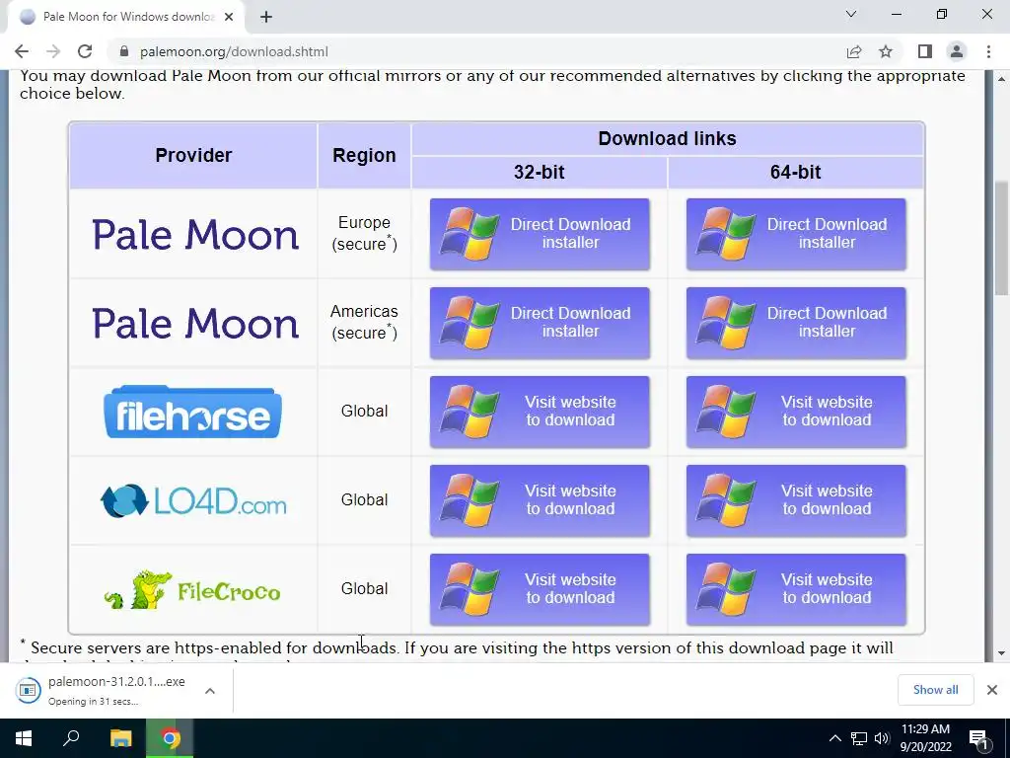Viewport: 1010px width, 758px height.
Task: Click the browser forward arrow
Action: 53,51
